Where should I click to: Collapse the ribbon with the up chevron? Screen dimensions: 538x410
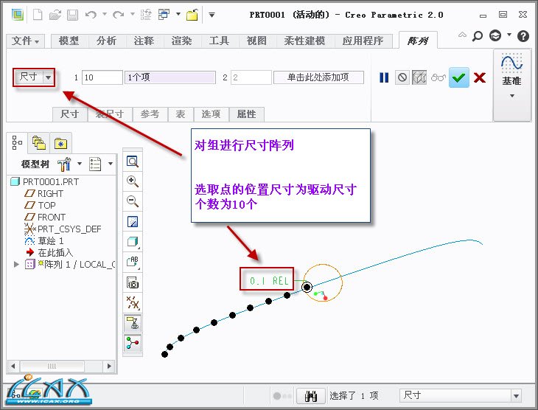[462, 35]
